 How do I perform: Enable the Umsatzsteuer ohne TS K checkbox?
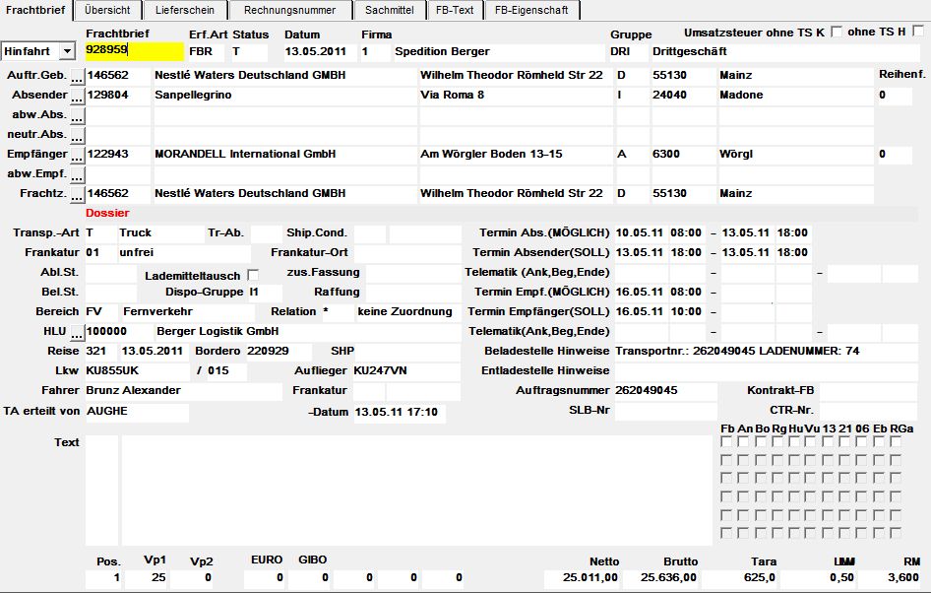pyautogui.click(x=837, y=32)
